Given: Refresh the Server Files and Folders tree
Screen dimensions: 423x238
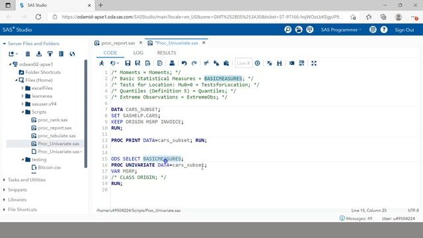Looking at the screenshot, I should [72, 54].
